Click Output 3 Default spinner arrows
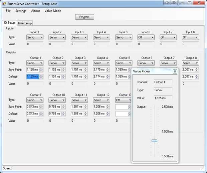The height and width of the screenshot is (173, 207). (86, 77)
